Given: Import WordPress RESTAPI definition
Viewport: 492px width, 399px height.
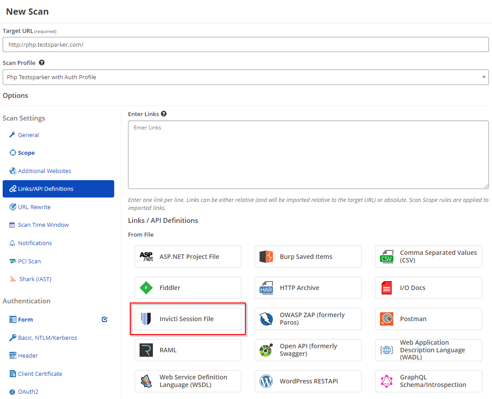Looking at the screenshot, I should tap(308, 381).
